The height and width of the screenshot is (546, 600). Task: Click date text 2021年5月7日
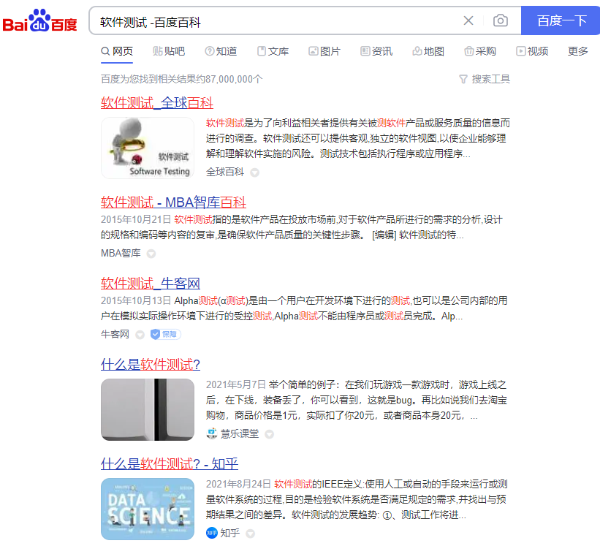pyautogui.click(x=236, y=385)
